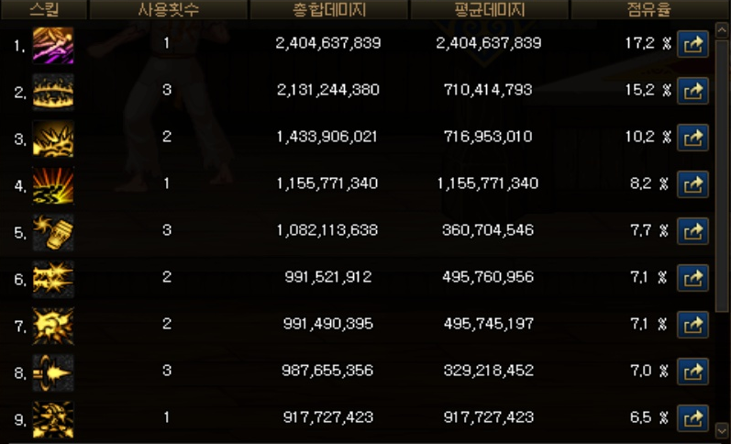Select the grenade skill icon in row 5

tap(52, 232)
